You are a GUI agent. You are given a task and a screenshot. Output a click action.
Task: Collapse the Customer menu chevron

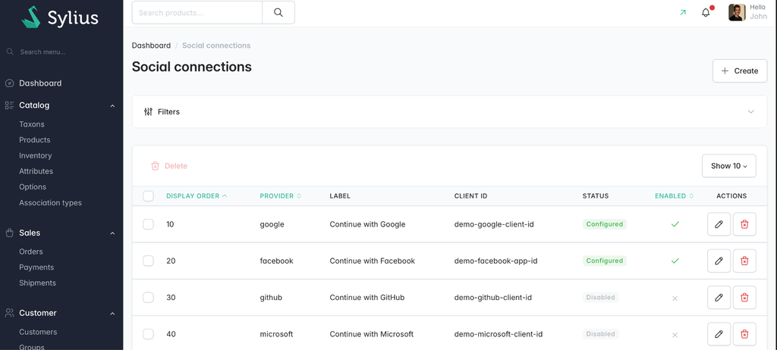click(x=112, y=314)
